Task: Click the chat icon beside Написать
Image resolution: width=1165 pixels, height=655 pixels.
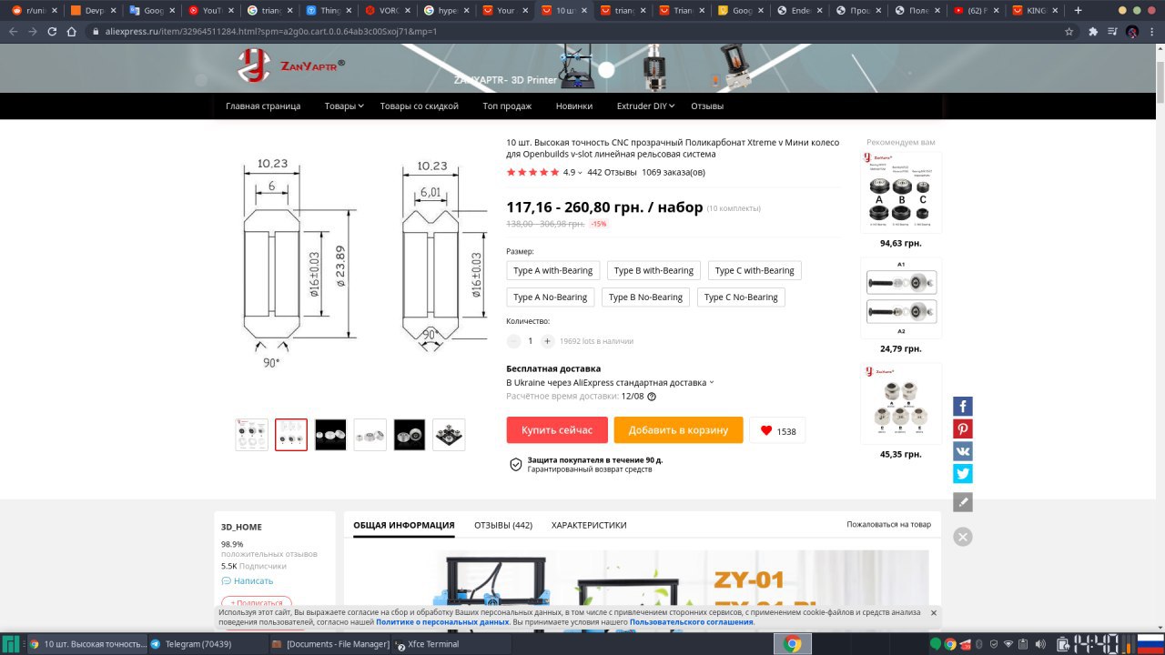Action: tap(226, 581)
